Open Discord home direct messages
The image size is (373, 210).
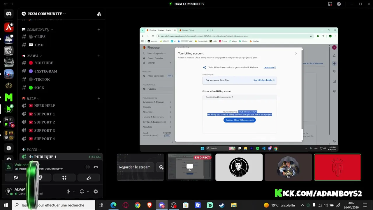(9, 14)
